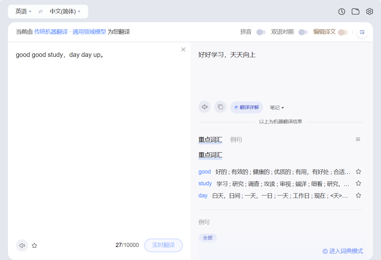Star the source text as favorite
The width and height of the screenshot is (381, 260).
pos(35,245)
